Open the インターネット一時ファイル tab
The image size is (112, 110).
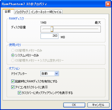pos(46,12)
